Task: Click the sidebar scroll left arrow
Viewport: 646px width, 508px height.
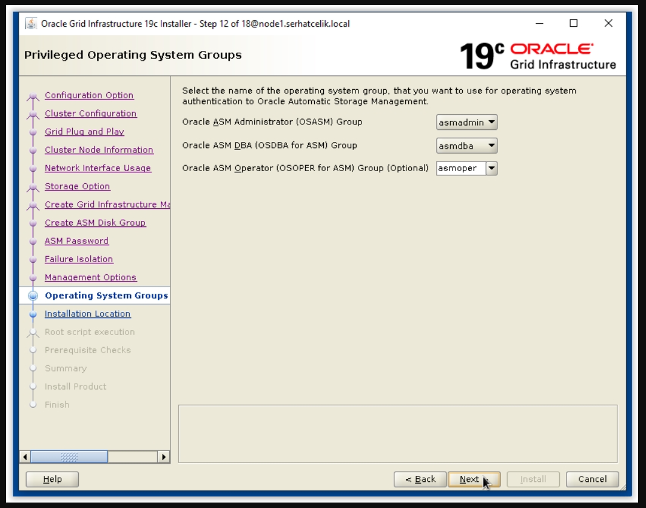Action: (x=25, y=457)
